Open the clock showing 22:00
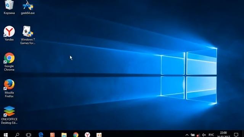244x137 pixels. tap(223, 134)
